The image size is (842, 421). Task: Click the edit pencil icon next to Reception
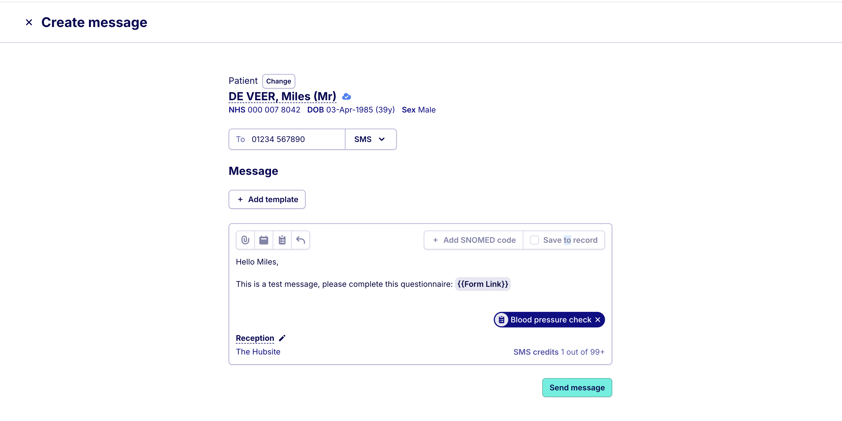coord(283,338)
